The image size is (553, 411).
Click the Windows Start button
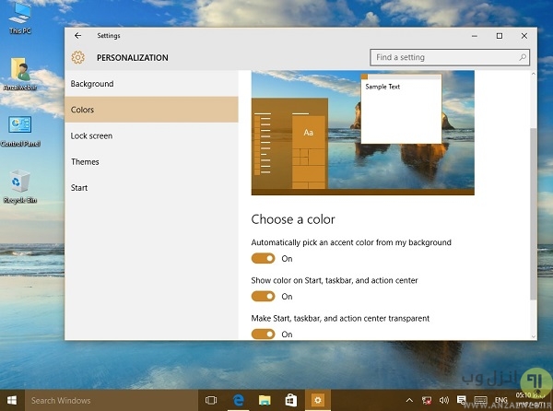[x=13, y=400]
